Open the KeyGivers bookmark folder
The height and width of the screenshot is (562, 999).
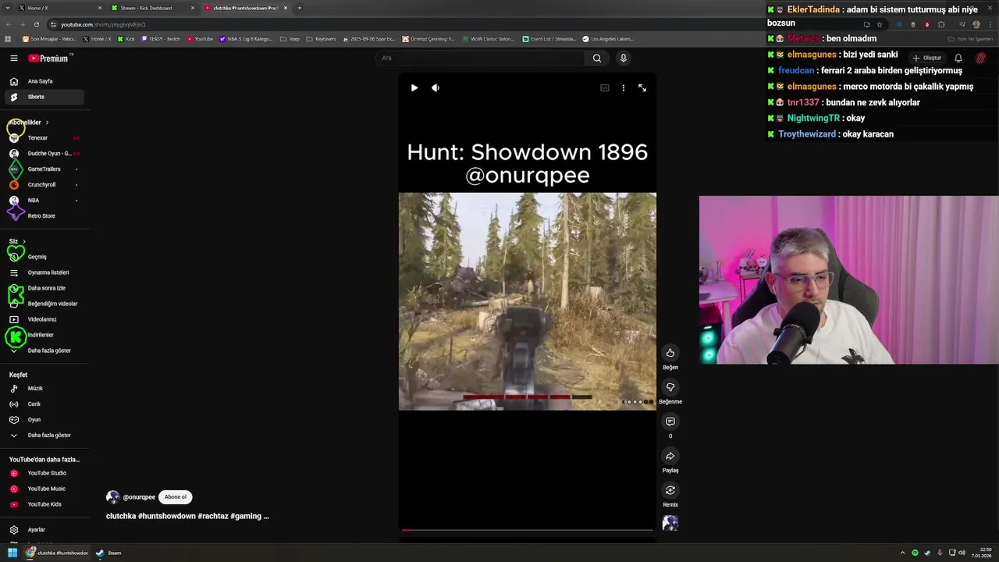tap(321, 38)
